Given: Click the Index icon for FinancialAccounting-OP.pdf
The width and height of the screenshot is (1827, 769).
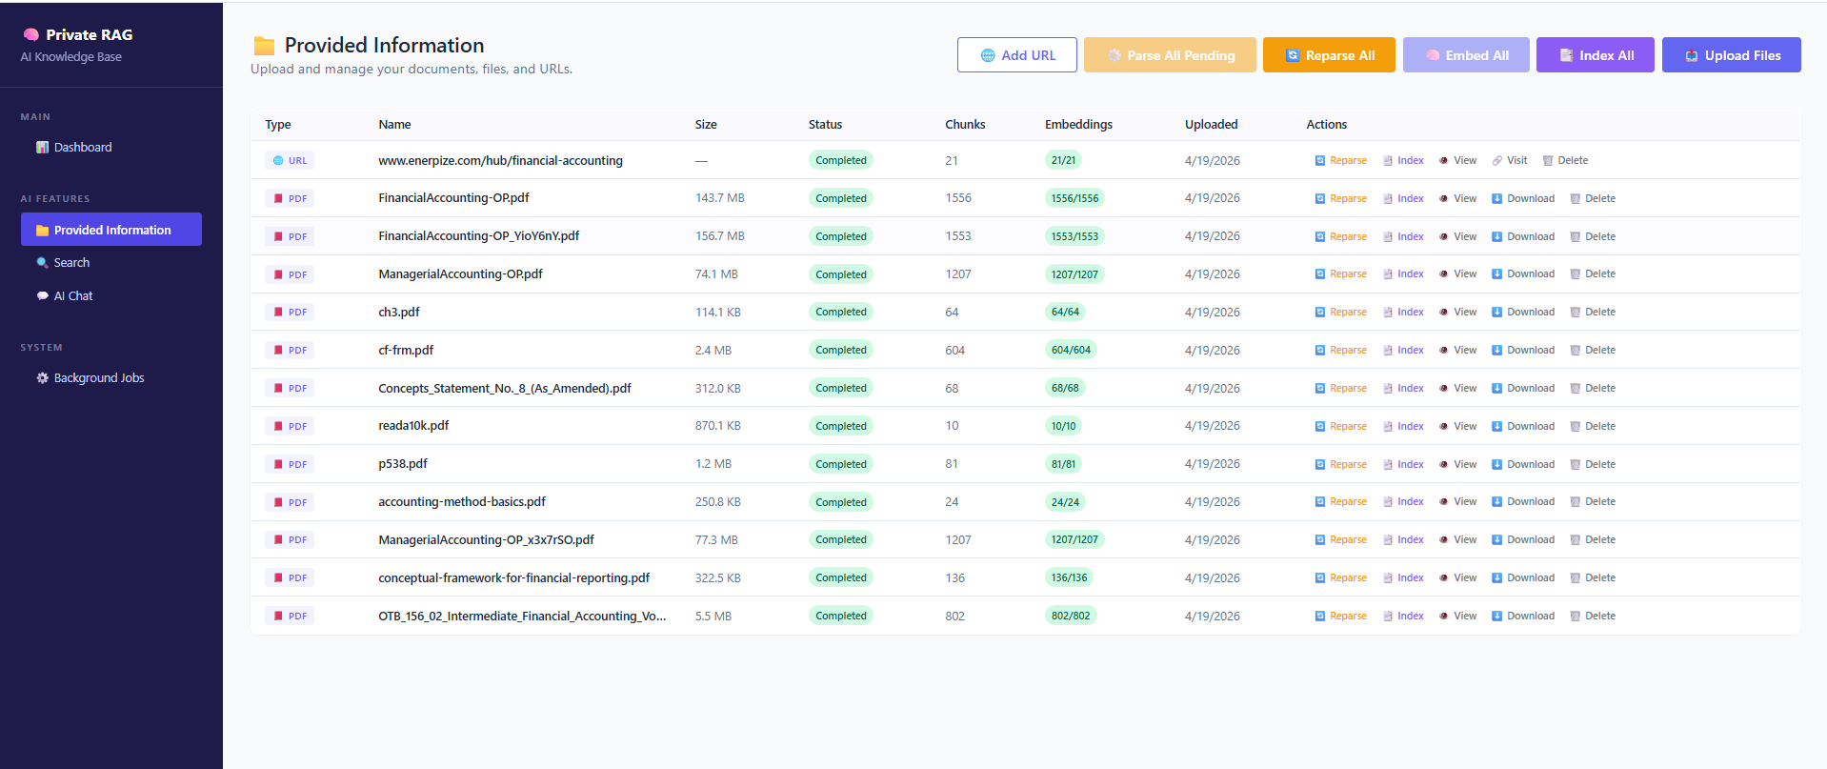Looking at the screenshot, I should click(x=1388, y=199).
